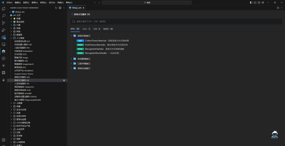This screenshot has height=146, width=285.
Task: Open the 终端(T) menu
Action: tap(60, 3)
